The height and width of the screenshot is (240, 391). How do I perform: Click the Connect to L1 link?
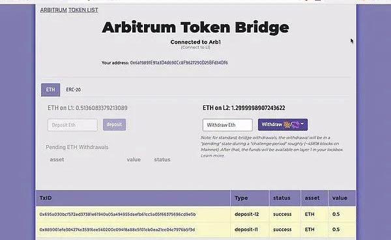[195, 47]
